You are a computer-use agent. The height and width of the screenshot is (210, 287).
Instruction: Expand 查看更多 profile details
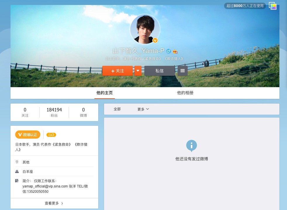54,203
